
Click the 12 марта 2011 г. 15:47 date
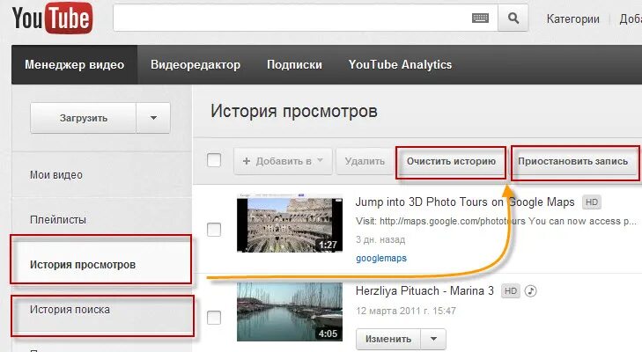pos(406,311)
